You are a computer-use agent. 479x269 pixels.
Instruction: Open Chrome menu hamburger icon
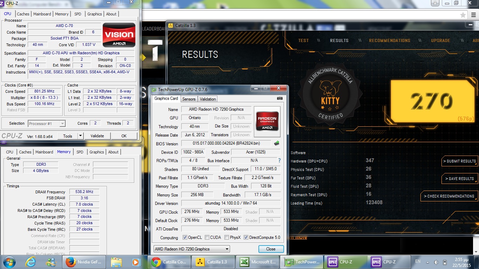(x=473, y=15)
